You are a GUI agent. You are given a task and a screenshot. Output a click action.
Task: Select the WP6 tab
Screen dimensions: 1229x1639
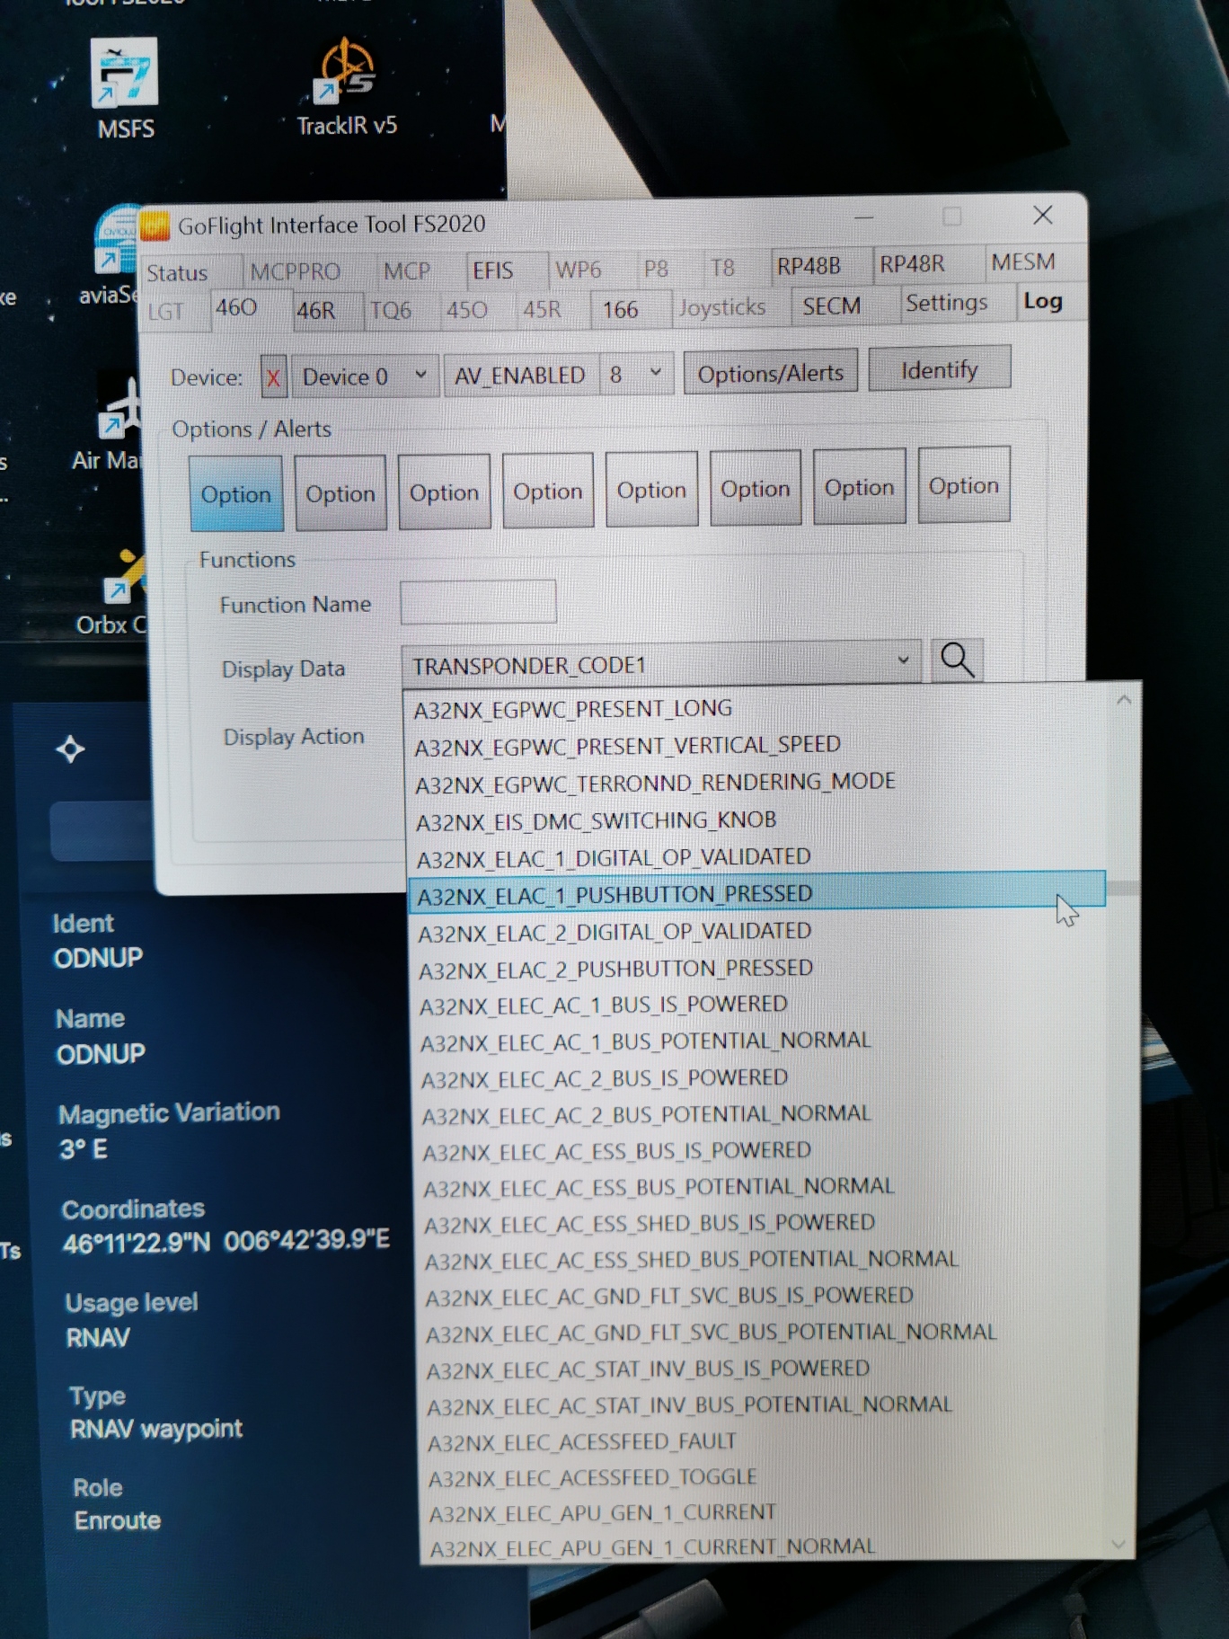click(x=579, y=270)
